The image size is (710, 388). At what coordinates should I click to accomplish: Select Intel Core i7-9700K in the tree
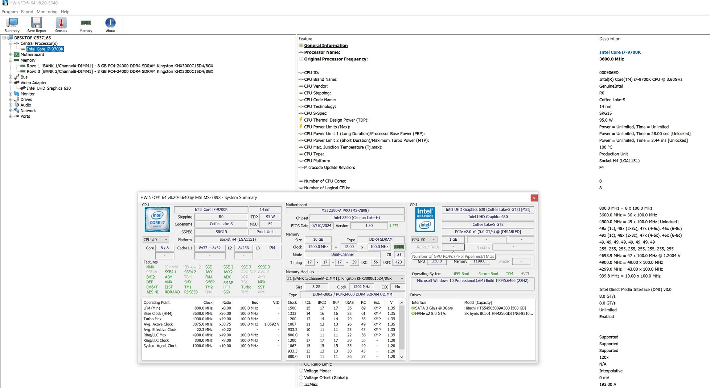(45, 49)
